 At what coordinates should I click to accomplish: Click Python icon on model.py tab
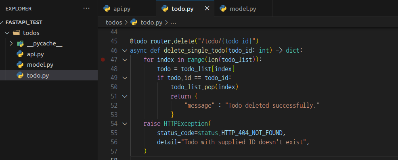pos(223,8)
